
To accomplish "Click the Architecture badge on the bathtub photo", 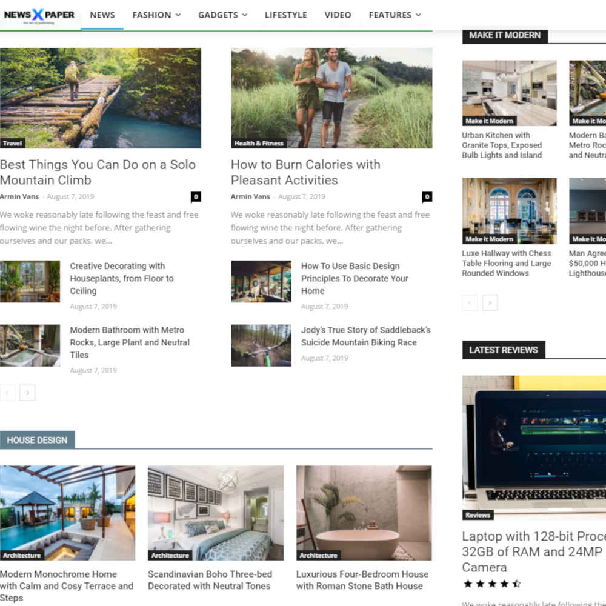I will tap(318, 554).
